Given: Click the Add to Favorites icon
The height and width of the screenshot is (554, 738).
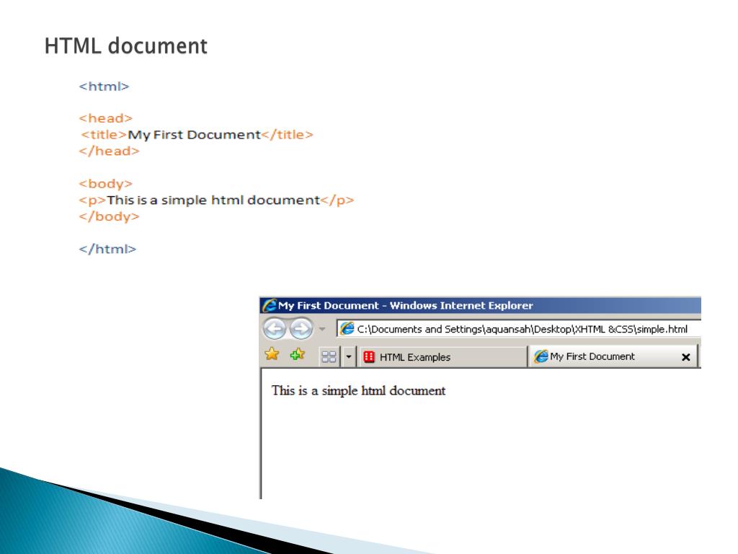Looking at the screenshot, I should click(x=298, y=353).
